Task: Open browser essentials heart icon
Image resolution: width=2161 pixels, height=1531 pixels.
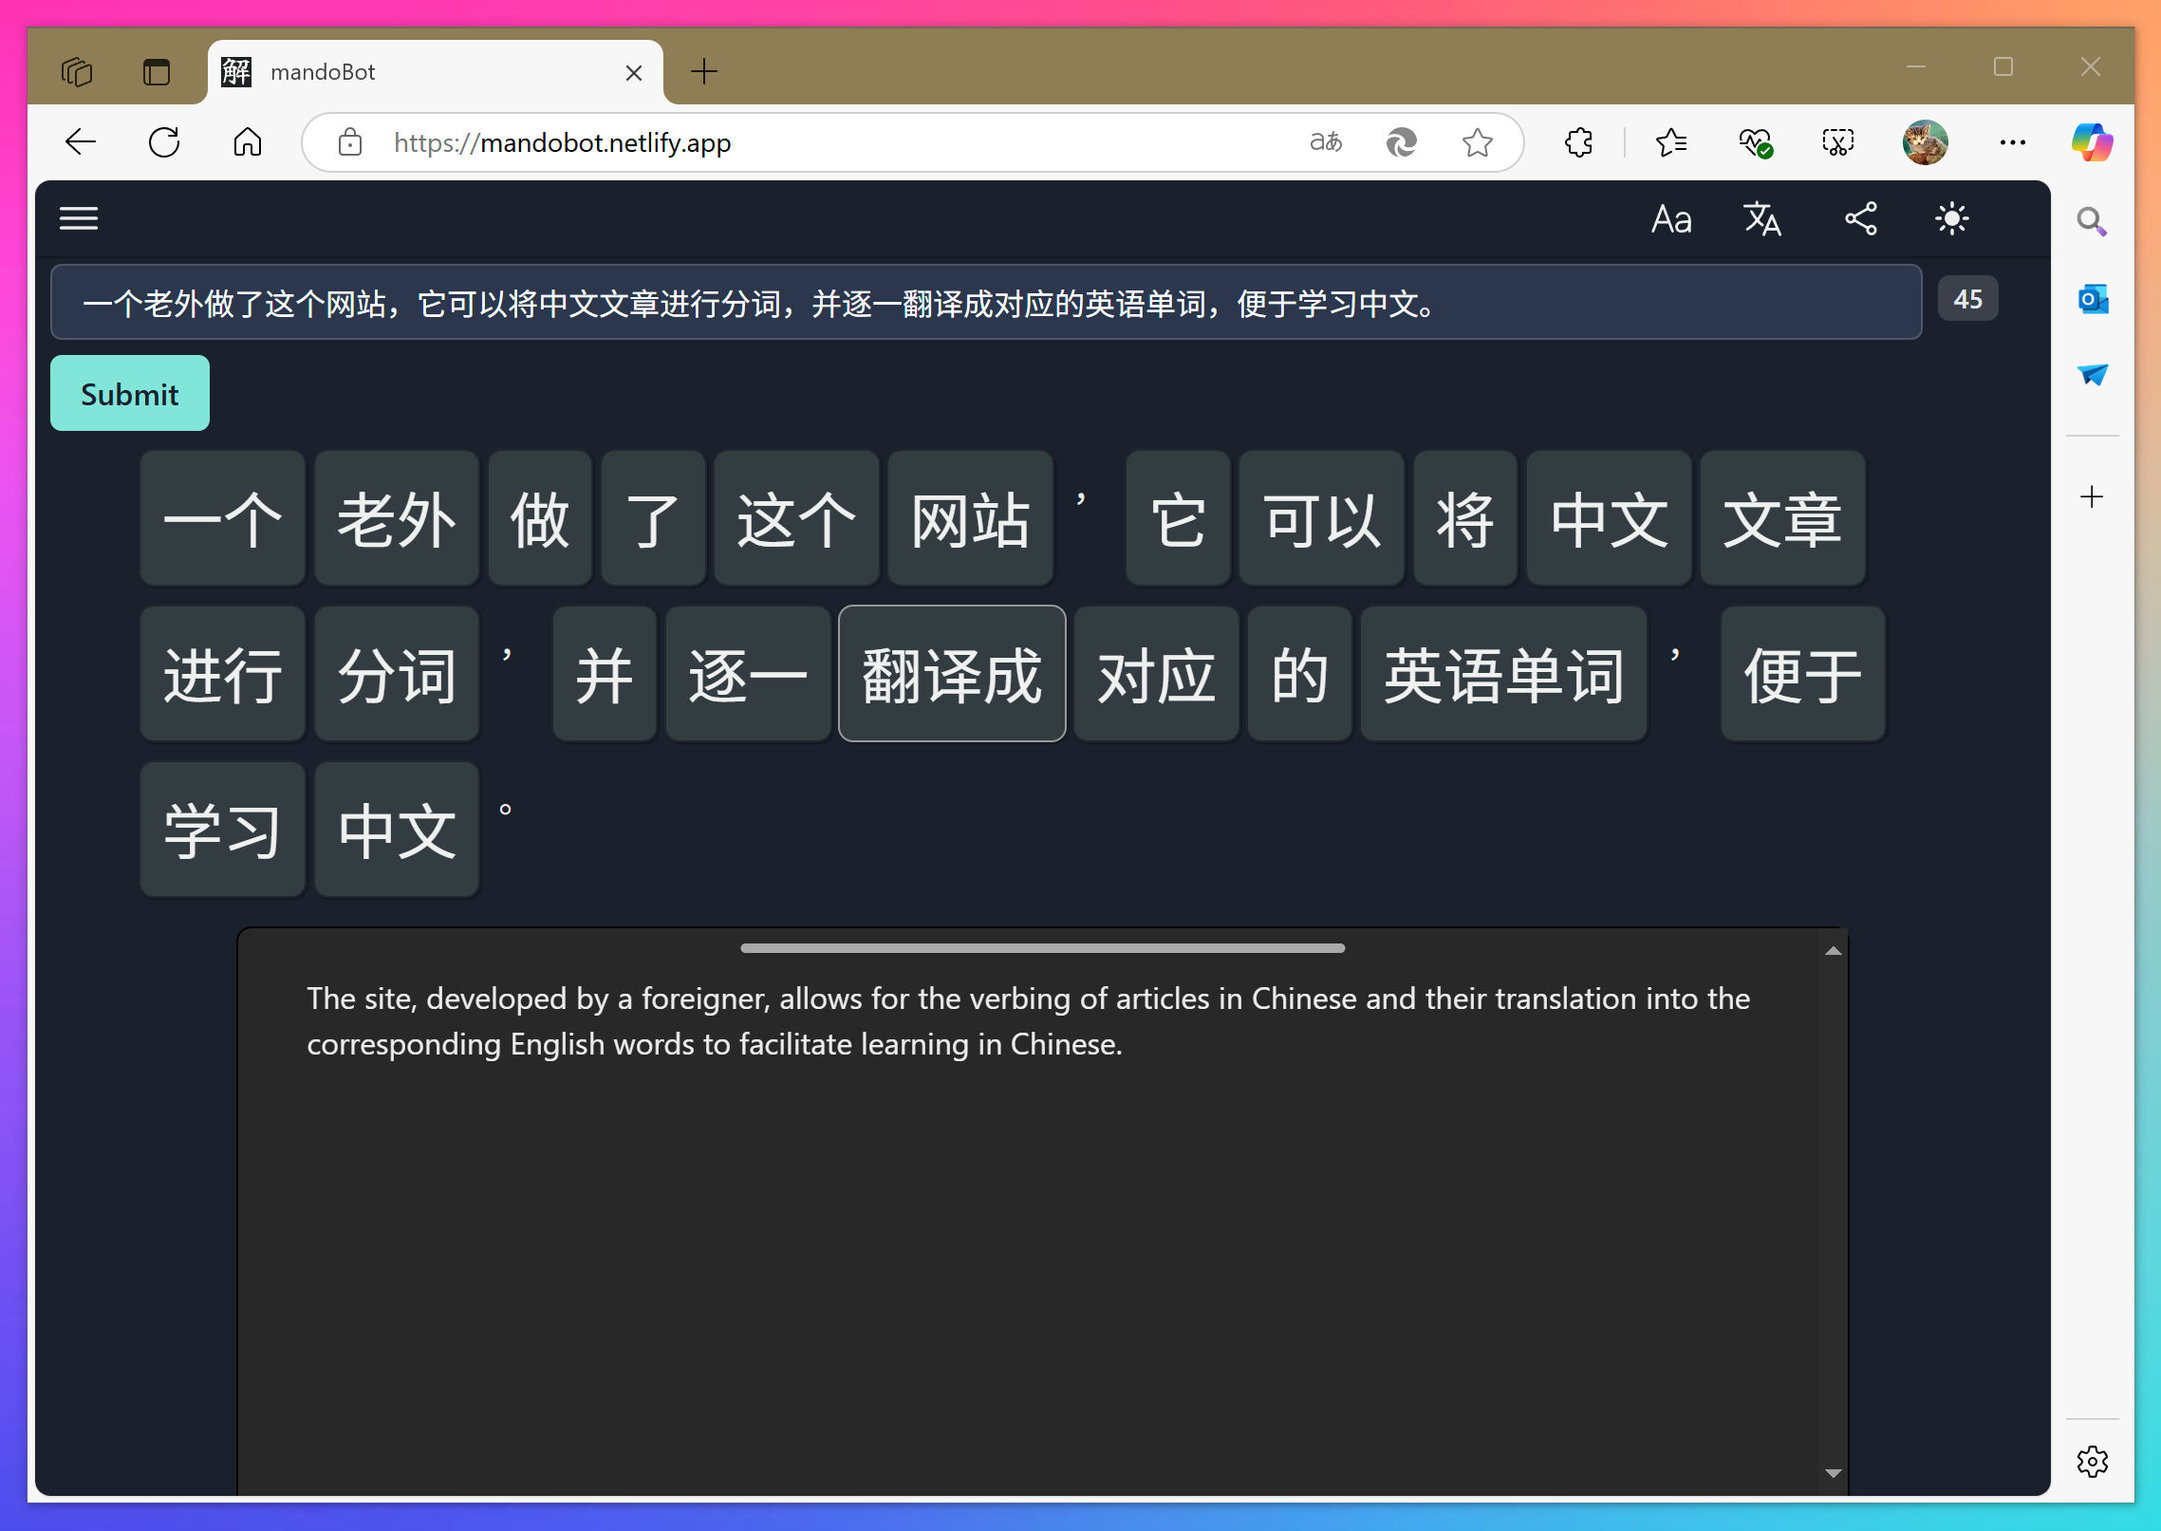Action: [1755, 142]
